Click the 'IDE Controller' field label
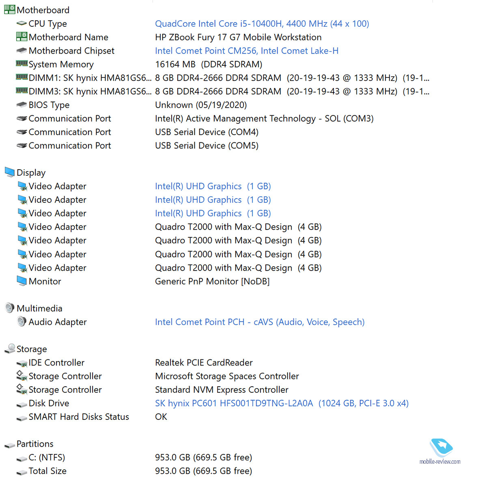The width and height of the screenshot is (487, 486). [x=56, y=363]
